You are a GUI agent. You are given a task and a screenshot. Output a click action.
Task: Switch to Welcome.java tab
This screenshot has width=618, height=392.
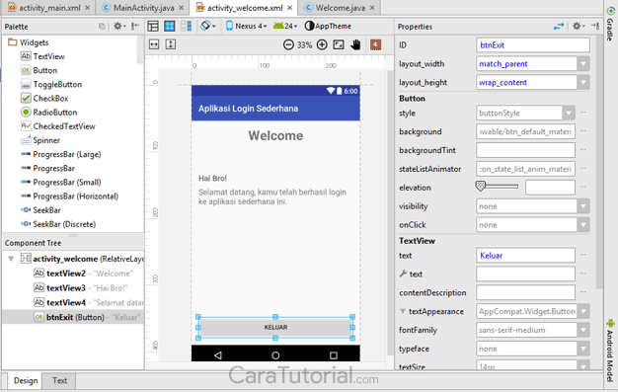click(x=341, y=8)
